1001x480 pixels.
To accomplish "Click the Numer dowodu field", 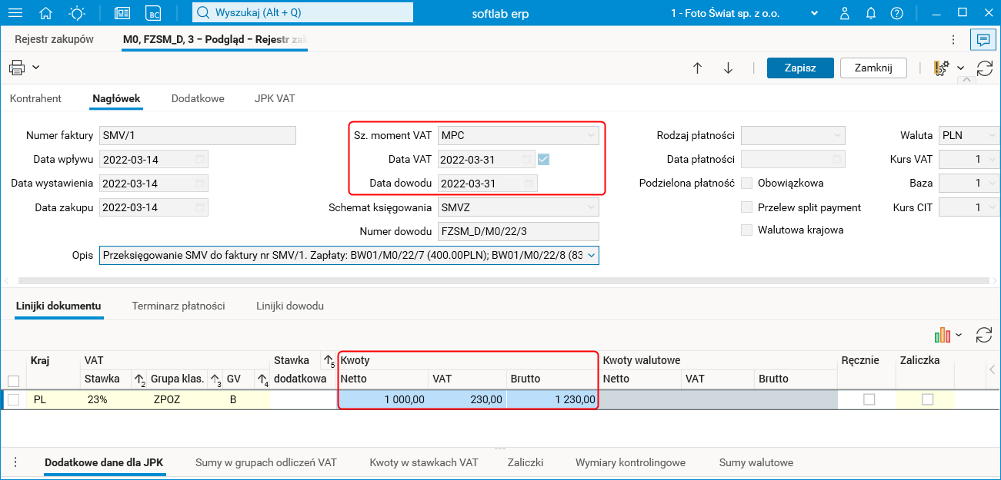I will [x=518, y=231].
